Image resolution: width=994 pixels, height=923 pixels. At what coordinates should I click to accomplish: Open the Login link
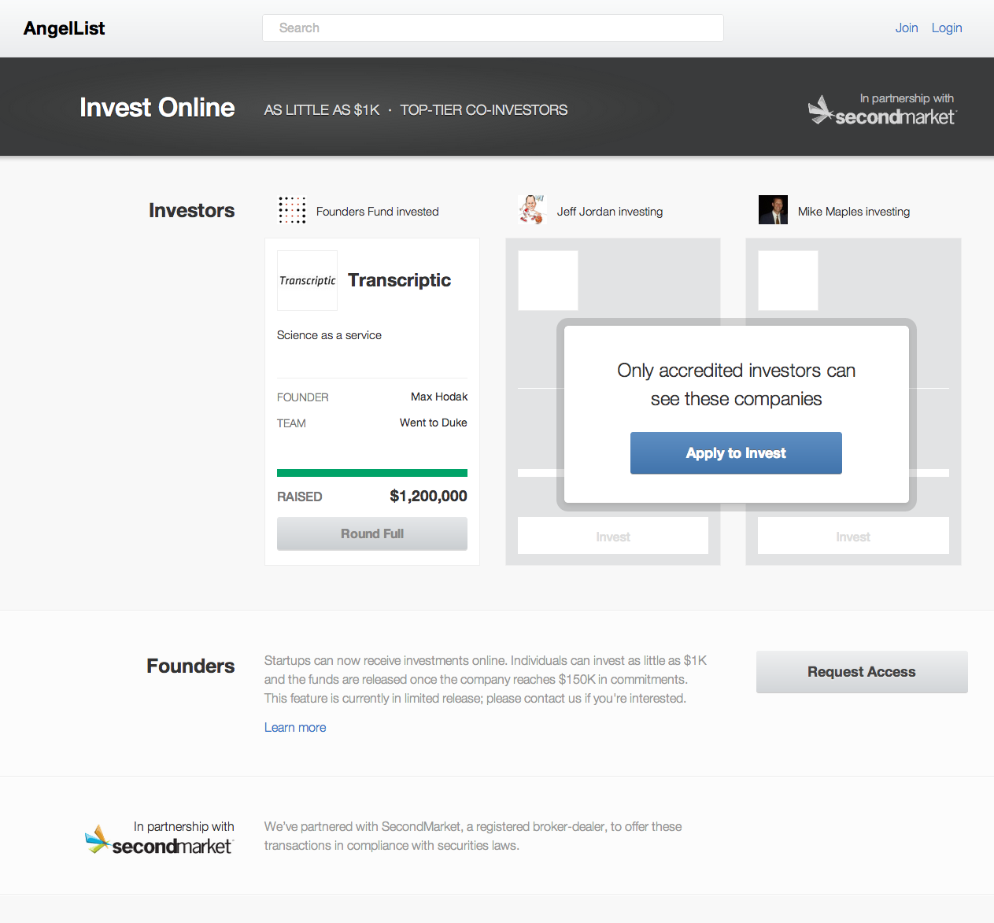pyautogui.click(x=947, y=28)
